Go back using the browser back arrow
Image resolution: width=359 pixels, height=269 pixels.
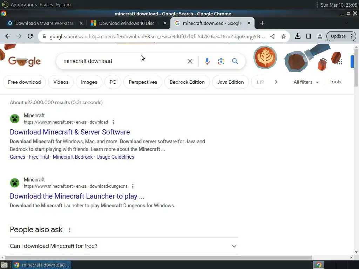pos(8,36)
